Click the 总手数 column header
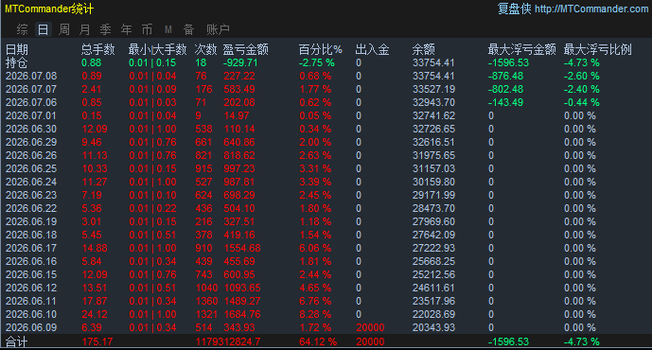This screenshot has width=652, height=350. [97, 50]
